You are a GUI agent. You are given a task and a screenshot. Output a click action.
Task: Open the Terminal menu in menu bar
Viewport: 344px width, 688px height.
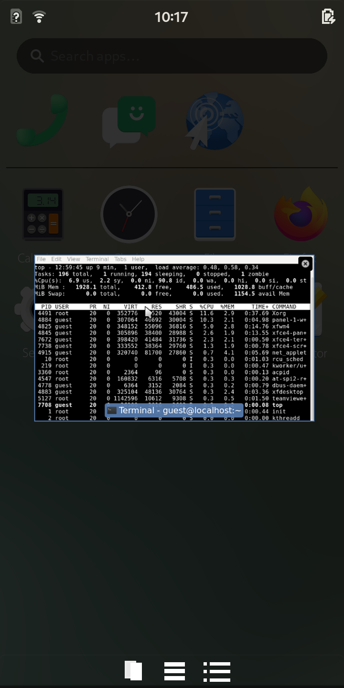pos(97,259)
